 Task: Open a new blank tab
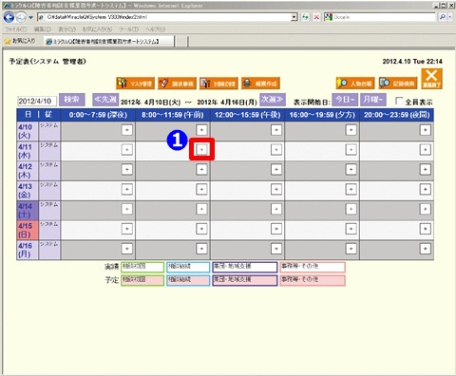pyautogui.click(x=181, y=42)
